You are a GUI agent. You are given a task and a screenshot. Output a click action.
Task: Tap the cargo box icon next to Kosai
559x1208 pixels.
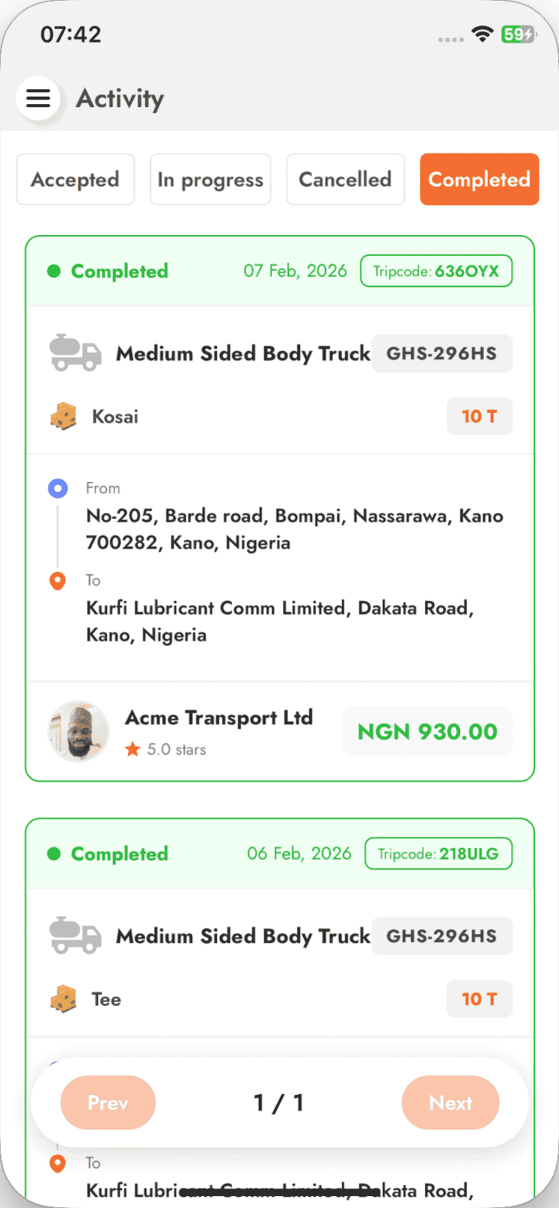[63, 417]
